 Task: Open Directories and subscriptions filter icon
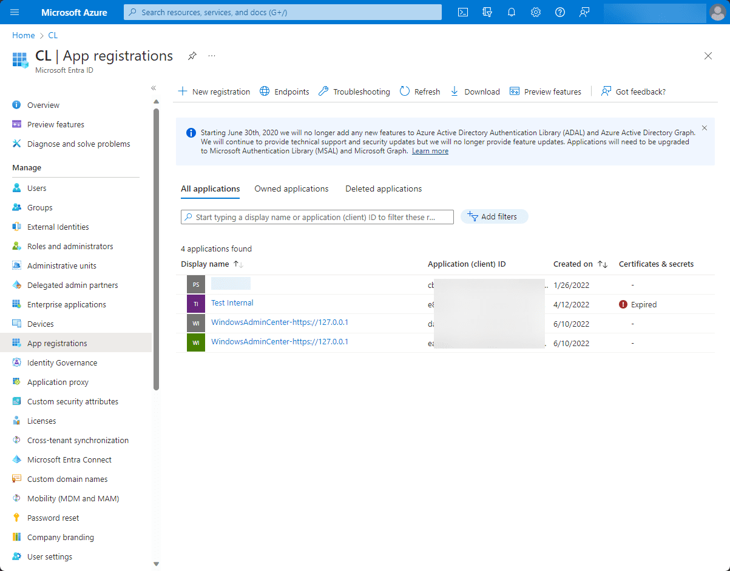pyautogui.click(x=487, y=12)
